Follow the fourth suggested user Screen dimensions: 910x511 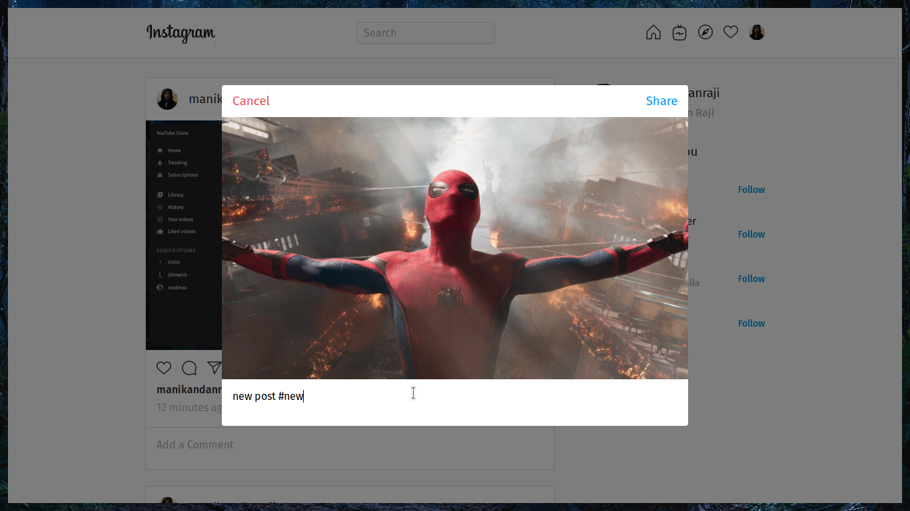click(x=751, y=323)
